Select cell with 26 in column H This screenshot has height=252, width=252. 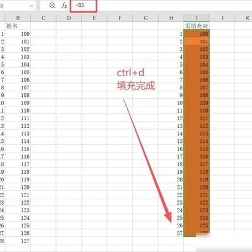point(171,226)
